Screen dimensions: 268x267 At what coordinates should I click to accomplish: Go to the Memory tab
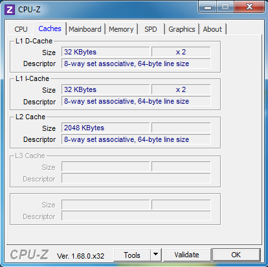[121, 29]
